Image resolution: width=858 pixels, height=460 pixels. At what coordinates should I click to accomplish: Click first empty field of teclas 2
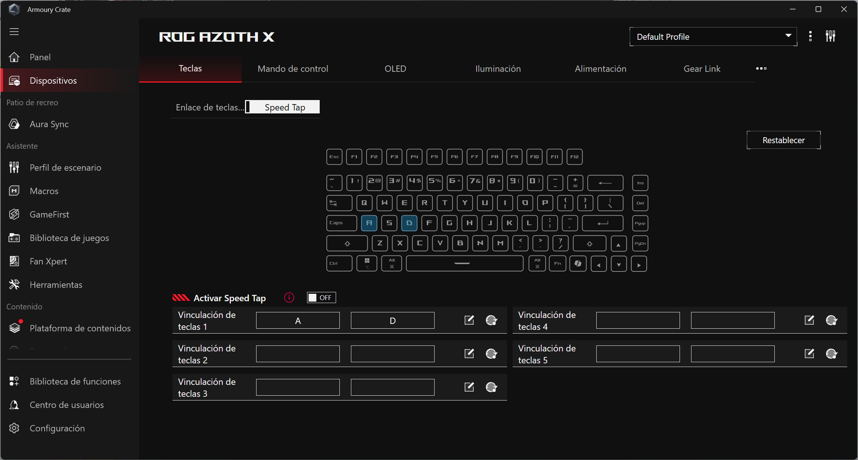coord(298,354)
